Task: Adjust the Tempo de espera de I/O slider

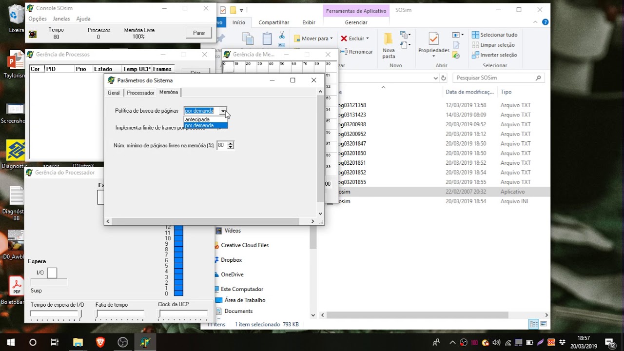Action: 56,314
